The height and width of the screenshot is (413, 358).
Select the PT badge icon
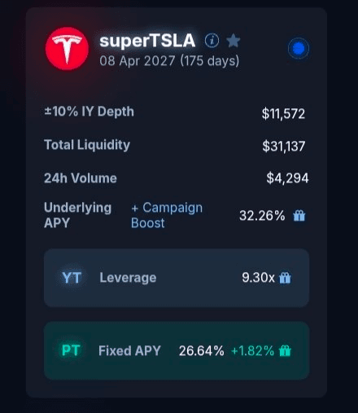pyautogui.click(x=71, y=350)
